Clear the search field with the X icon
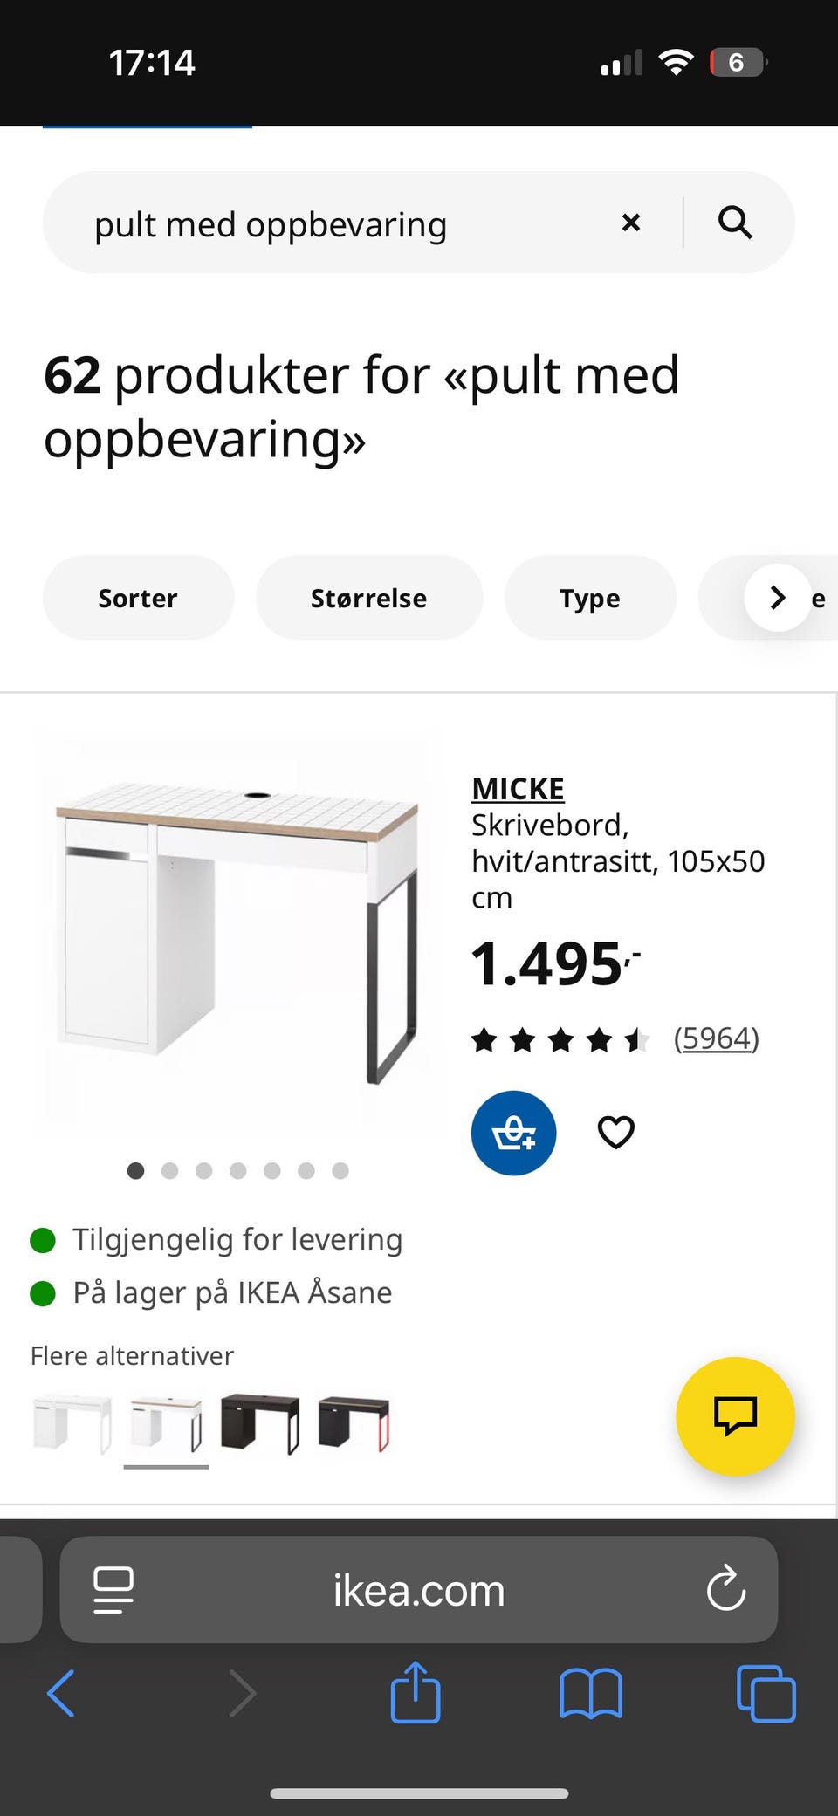This screenshot has width=838, height=1816. [631, 223]
